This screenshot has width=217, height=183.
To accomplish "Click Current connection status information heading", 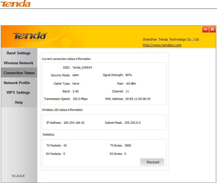I will (66, 59).
